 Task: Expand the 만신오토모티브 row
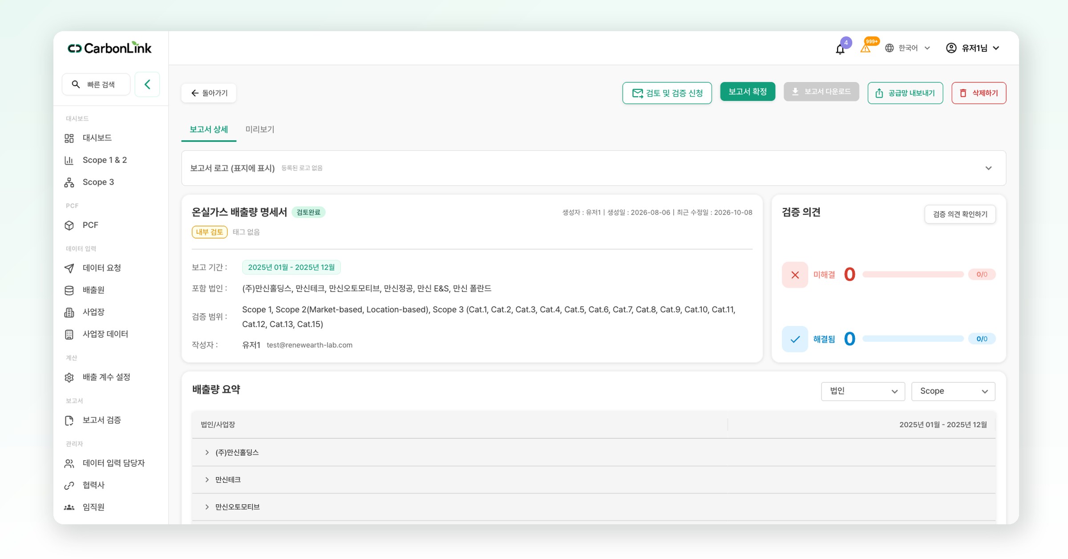207,507
